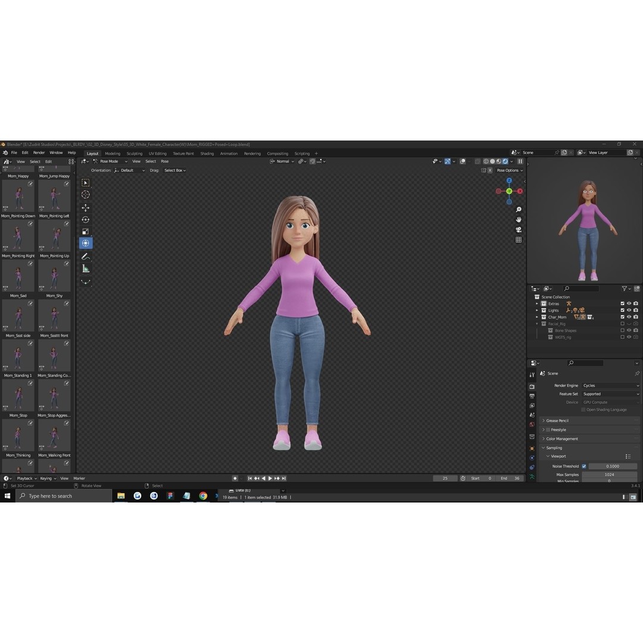Click the pan hand viewport control
Screen dimensions: 643x643
519,220
